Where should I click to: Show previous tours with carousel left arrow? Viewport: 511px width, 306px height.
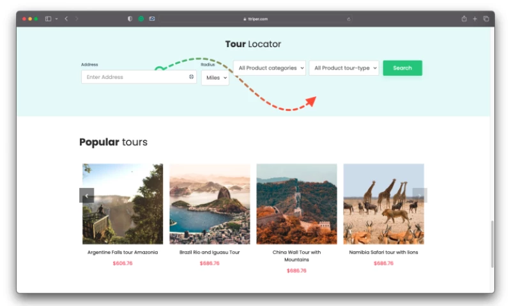point(87,196)
